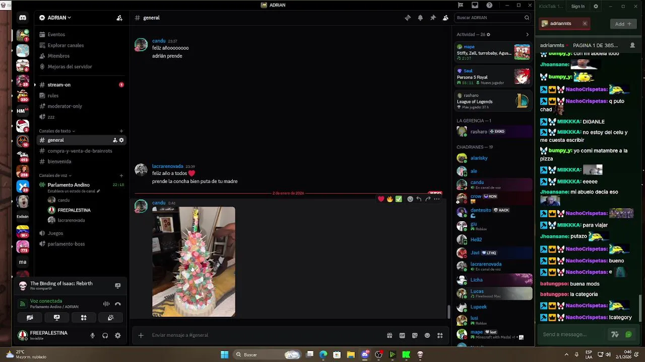The image size is (645, 362).
Task: Show pinned messages pin icon
Action: click(433, 18)
